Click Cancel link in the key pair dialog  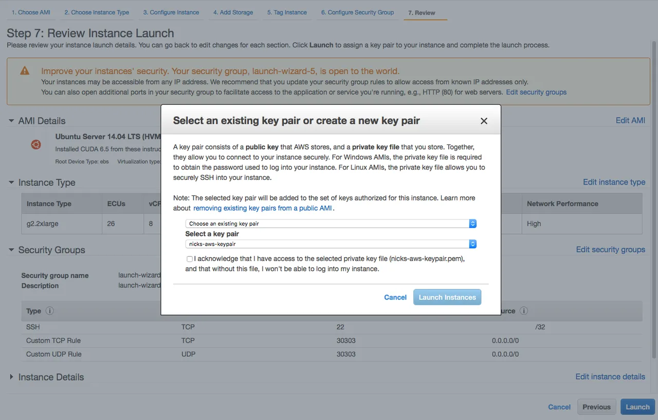395,297
